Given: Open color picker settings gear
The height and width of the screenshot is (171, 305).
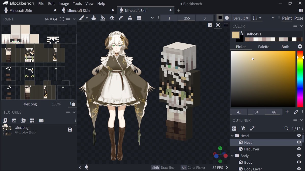Looking at the screenshot, I should pyautogui.click(x=300, y=46).
